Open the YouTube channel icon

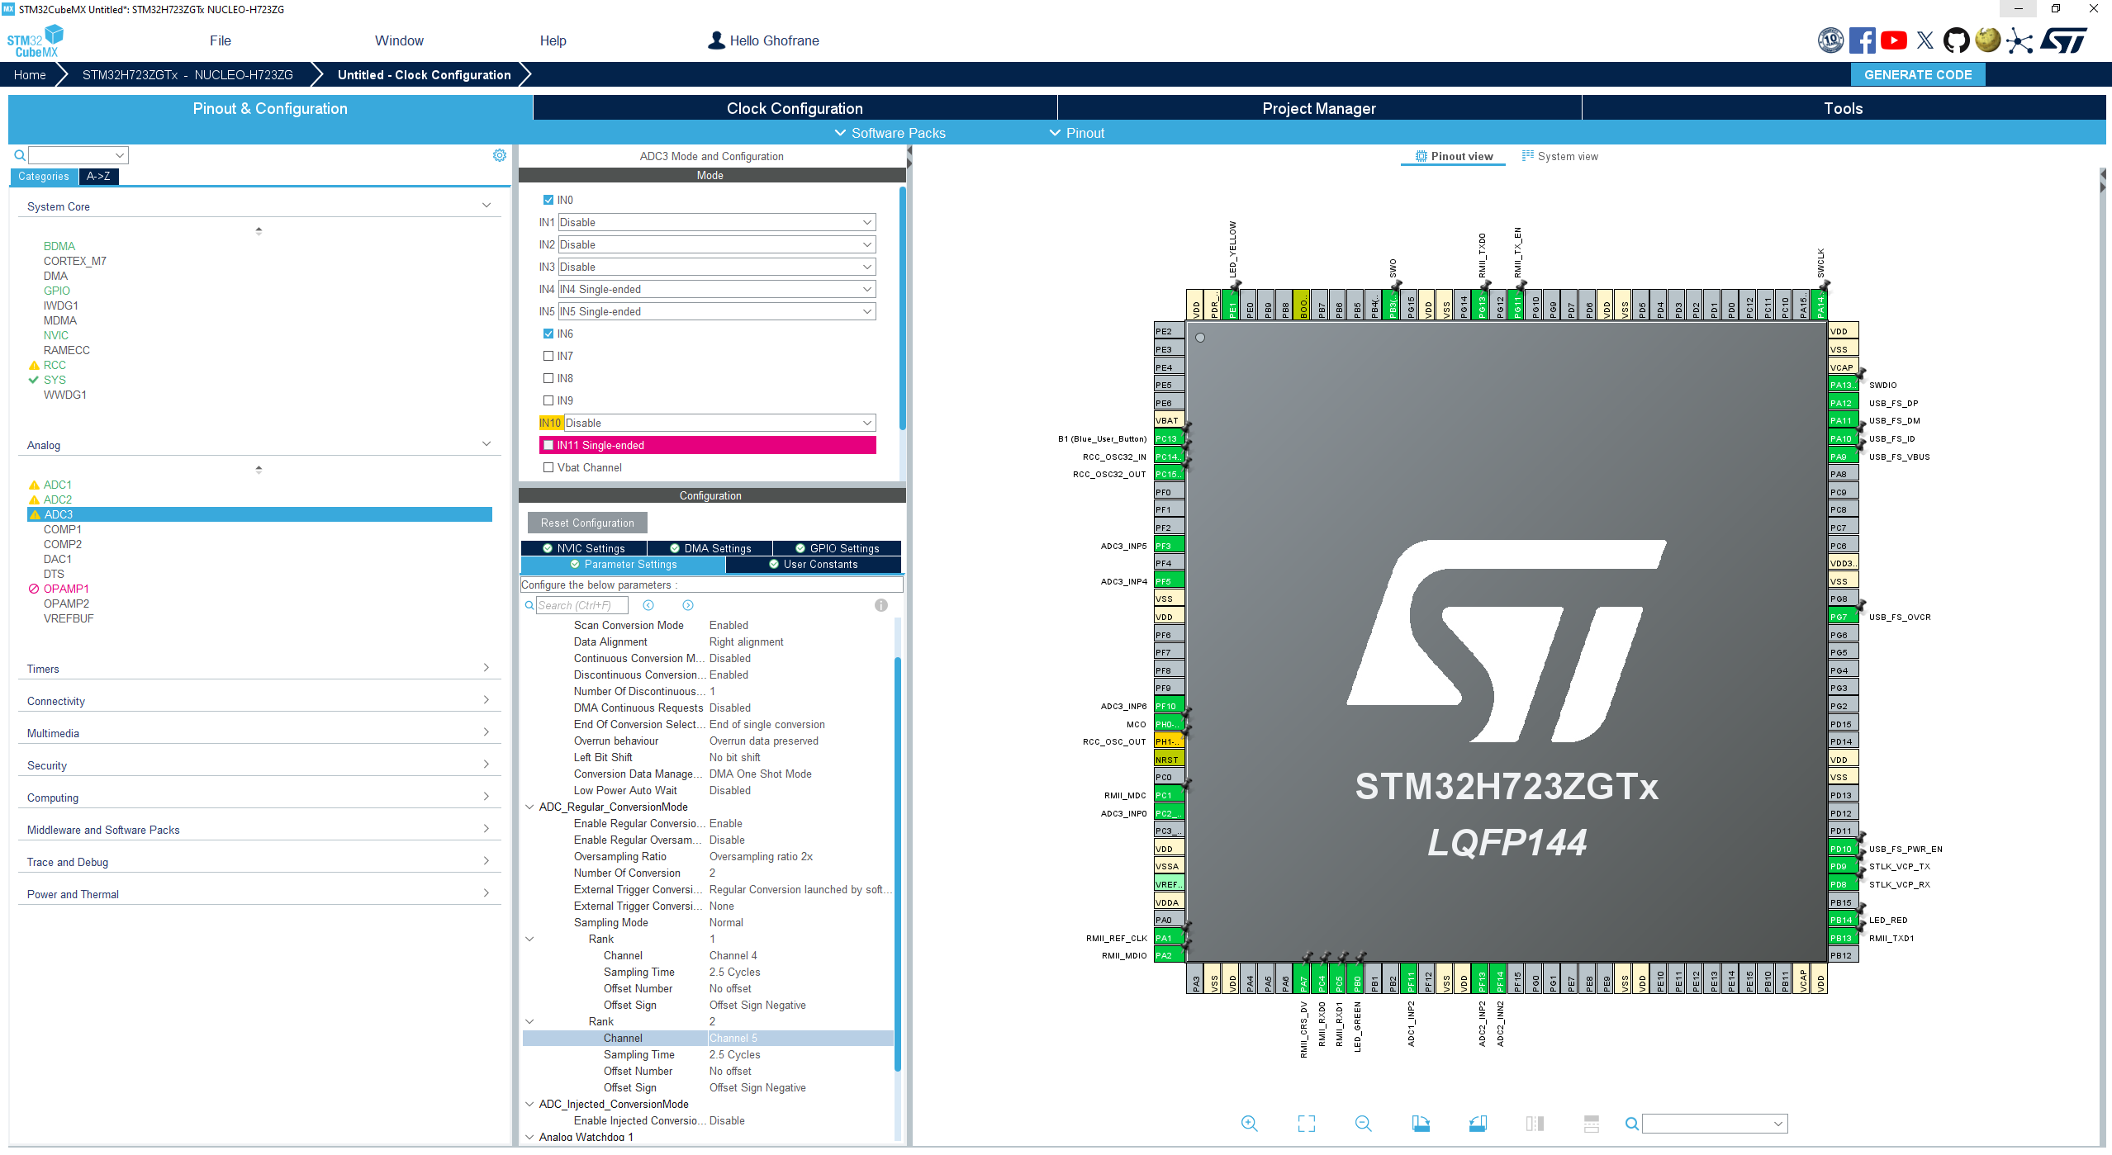click(1893, 40)
